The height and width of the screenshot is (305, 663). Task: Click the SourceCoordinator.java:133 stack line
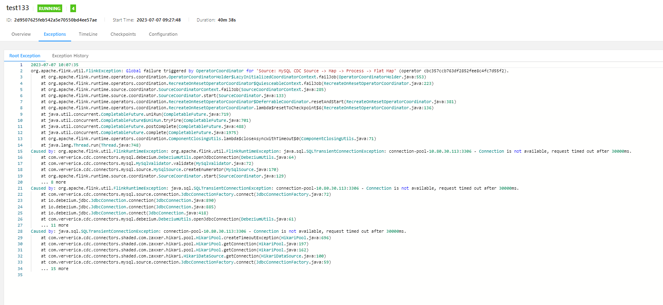tap(163, 95)
